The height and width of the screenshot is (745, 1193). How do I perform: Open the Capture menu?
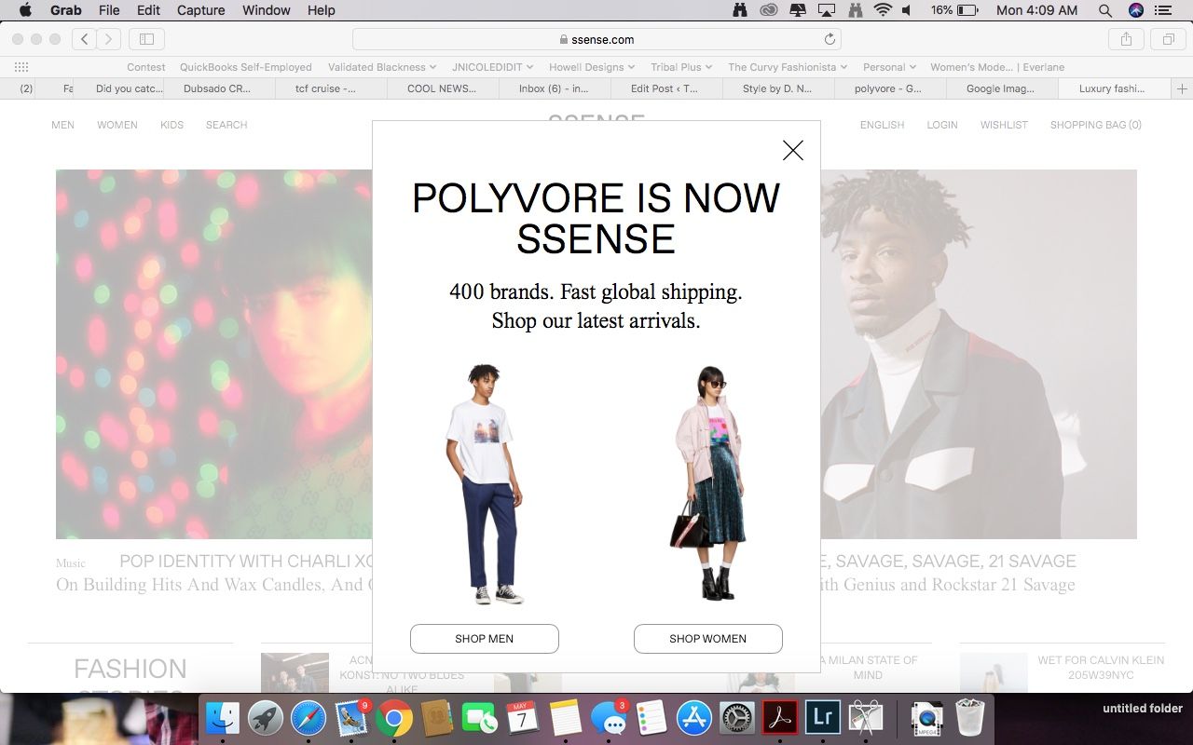pyautogui.click(x=200, y=10)
